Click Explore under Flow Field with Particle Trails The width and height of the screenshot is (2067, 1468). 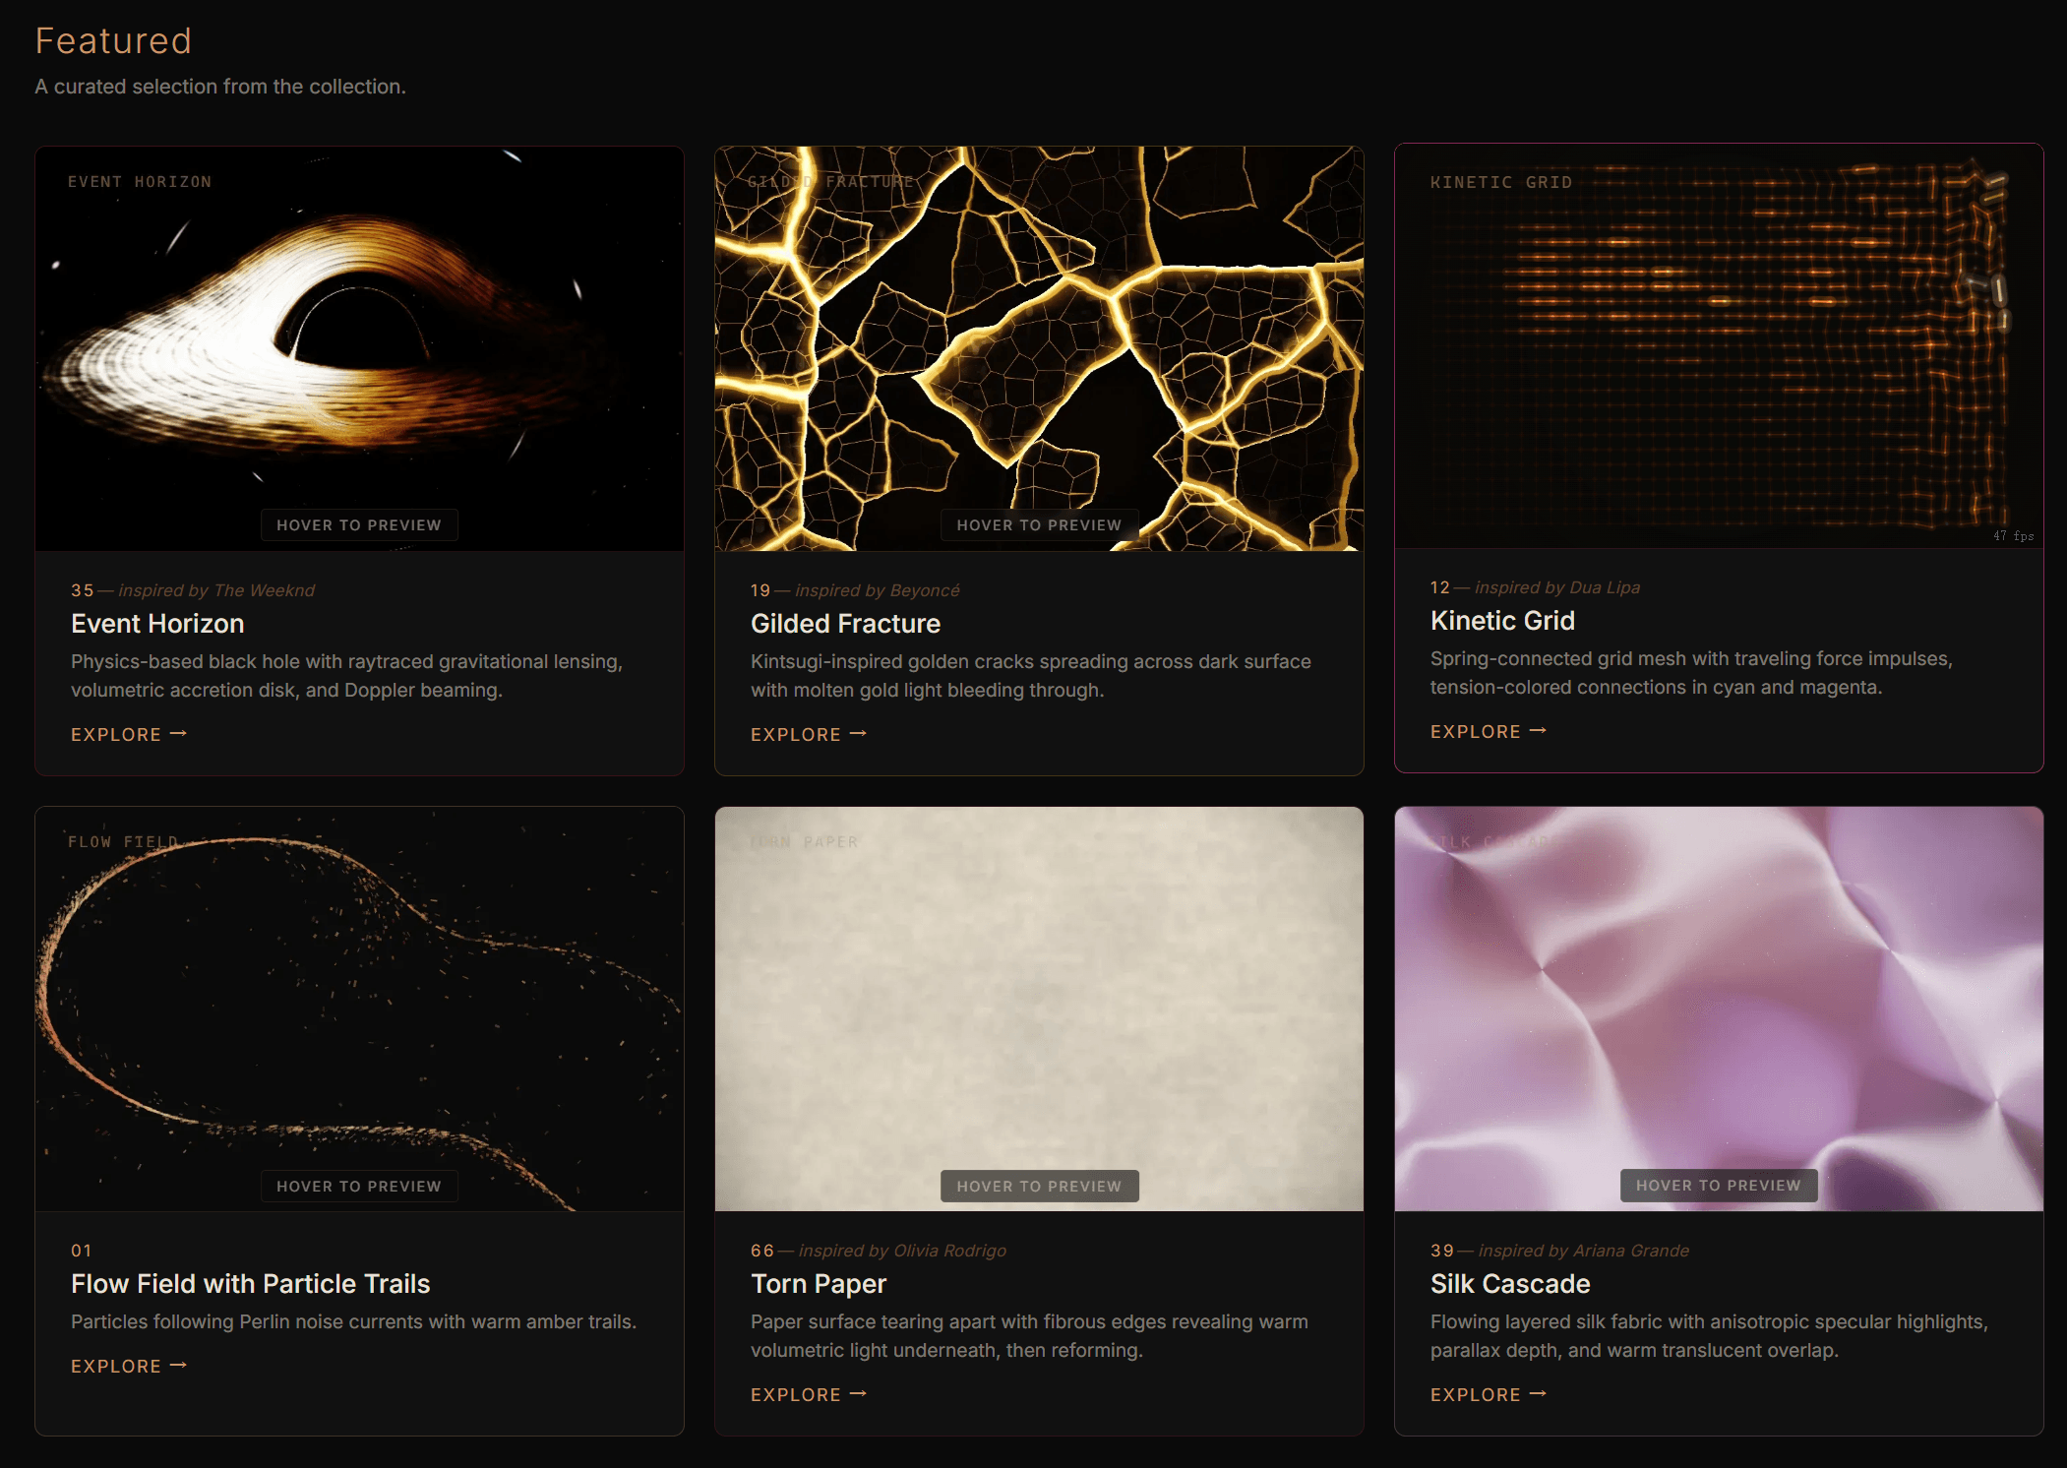coord(128,1367)
